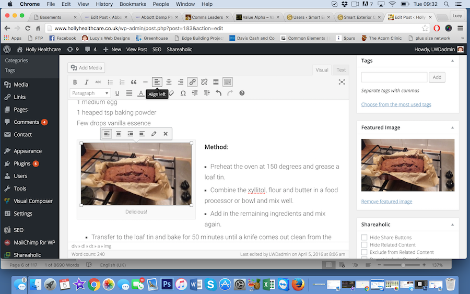
Task: Click Choose from the most used tags
Action: coord(396,104)
